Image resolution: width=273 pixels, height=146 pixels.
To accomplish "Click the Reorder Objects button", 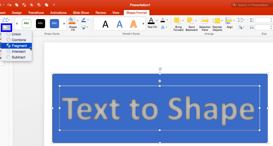I will pyautogui.click(x=217, y=24).
